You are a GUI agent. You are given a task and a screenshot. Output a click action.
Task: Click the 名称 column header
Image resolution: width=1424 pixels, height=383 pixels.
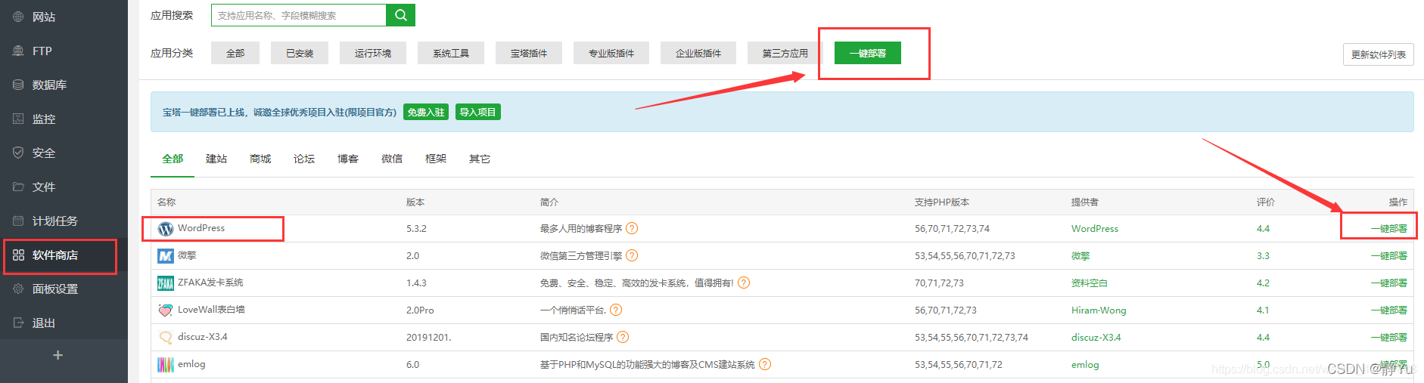pos(166,202)
